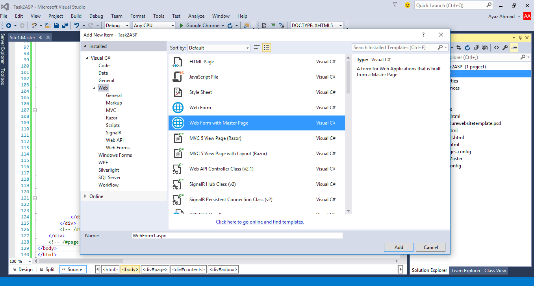Select the Silverlight category in tree

109,170
